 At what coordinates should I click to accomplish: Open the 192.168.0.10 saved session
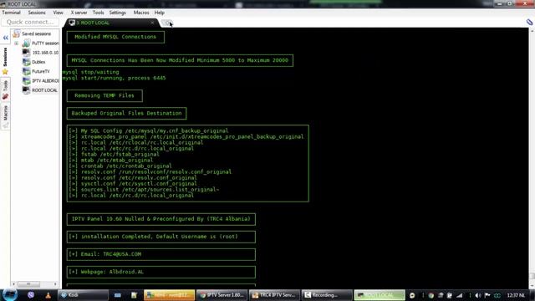tap(40, 53)
